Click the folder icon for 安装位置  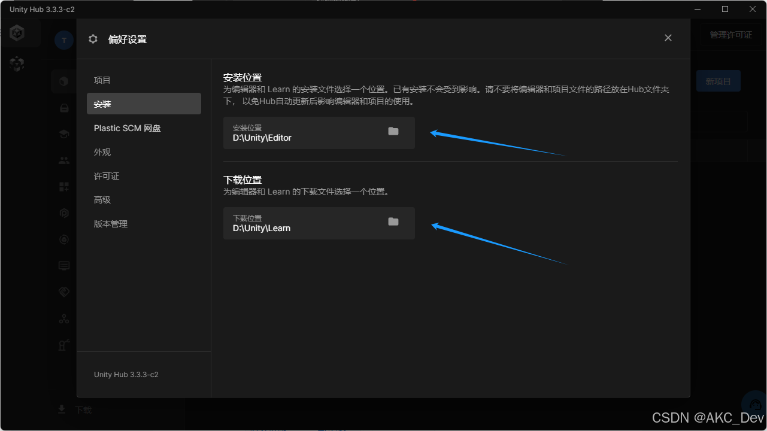point(393,131)
